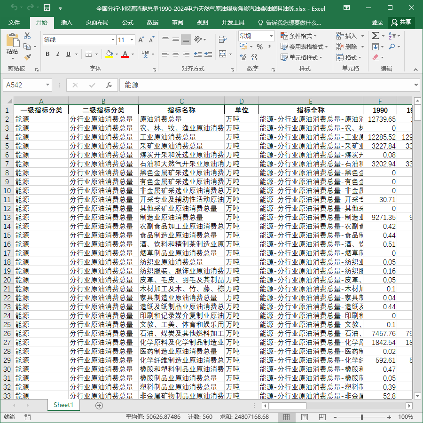Image resolution: width=423 pixels, height=423 pixels.
Task: Click the 共享 share button
Action: coord(401,23)
